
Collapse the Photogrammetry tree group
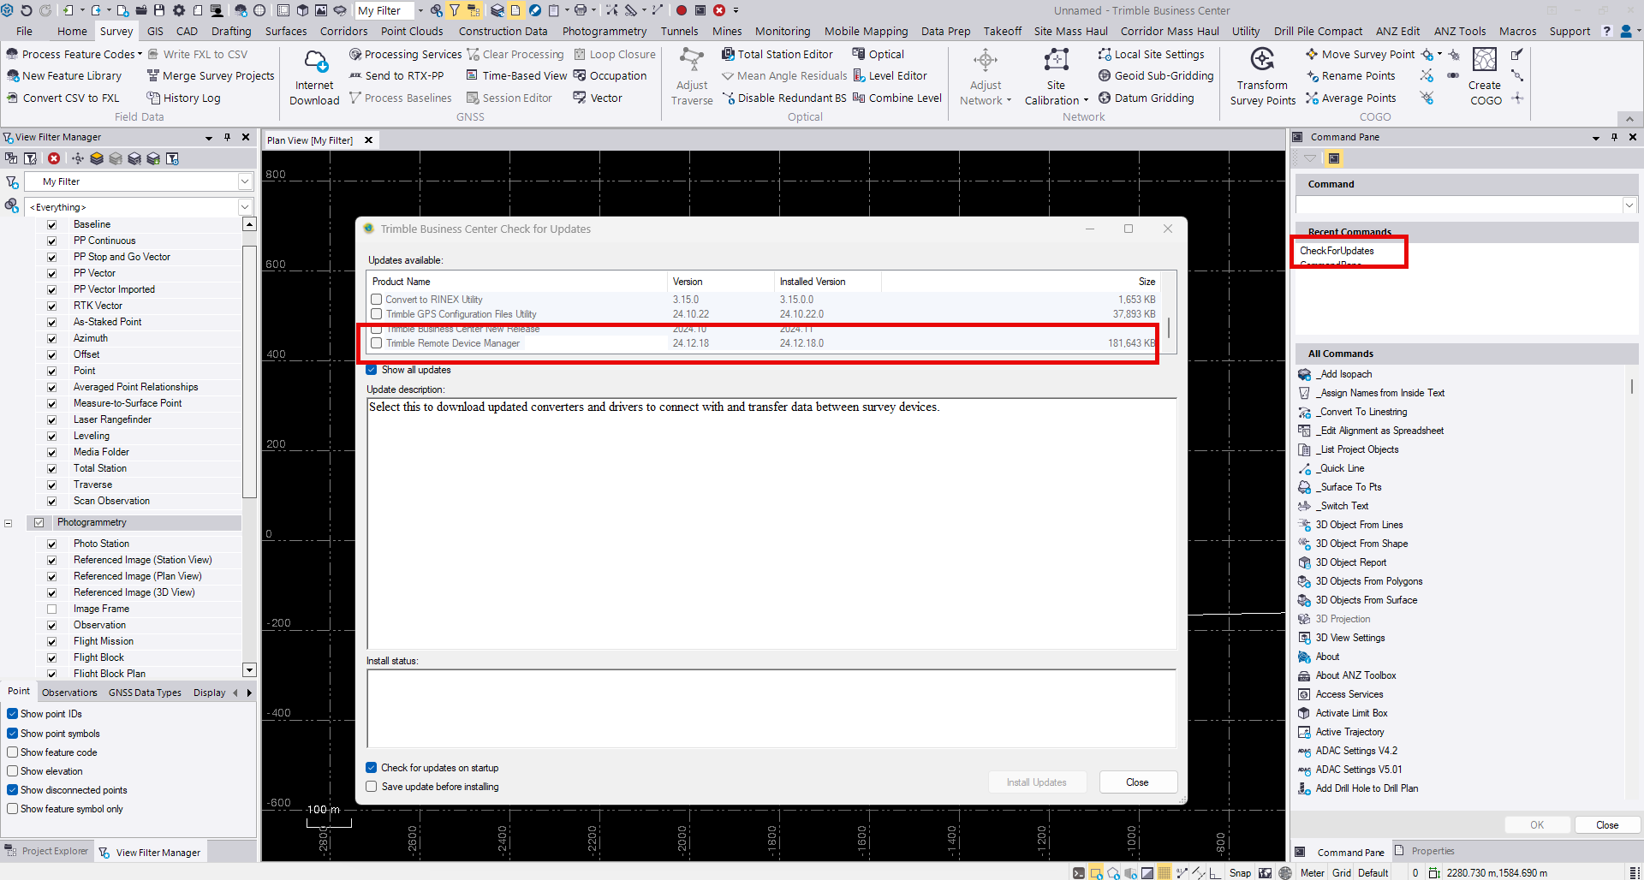[9, 523]
